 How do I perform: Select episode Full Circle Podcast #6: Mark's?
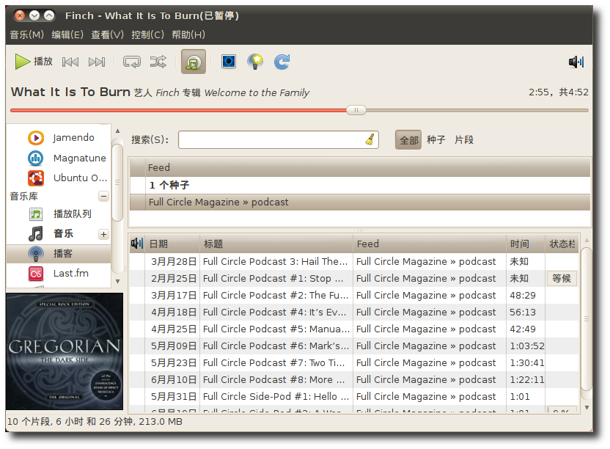[x=354, y=346]
